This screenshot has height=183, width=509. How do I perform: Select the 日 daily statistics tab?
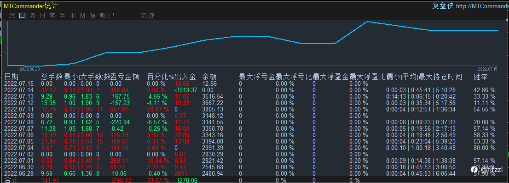click(x=22, y=16)
